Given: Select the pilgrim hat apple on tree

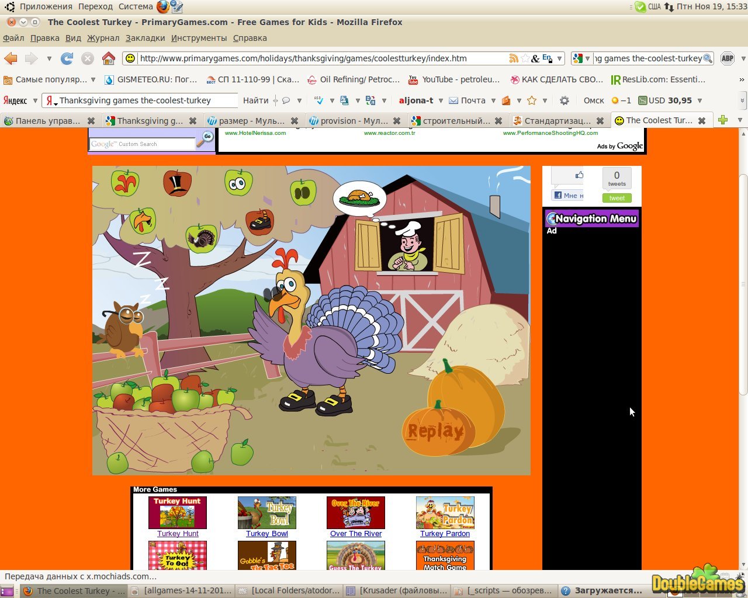Looking at the screenshot, I should [177, 183].
